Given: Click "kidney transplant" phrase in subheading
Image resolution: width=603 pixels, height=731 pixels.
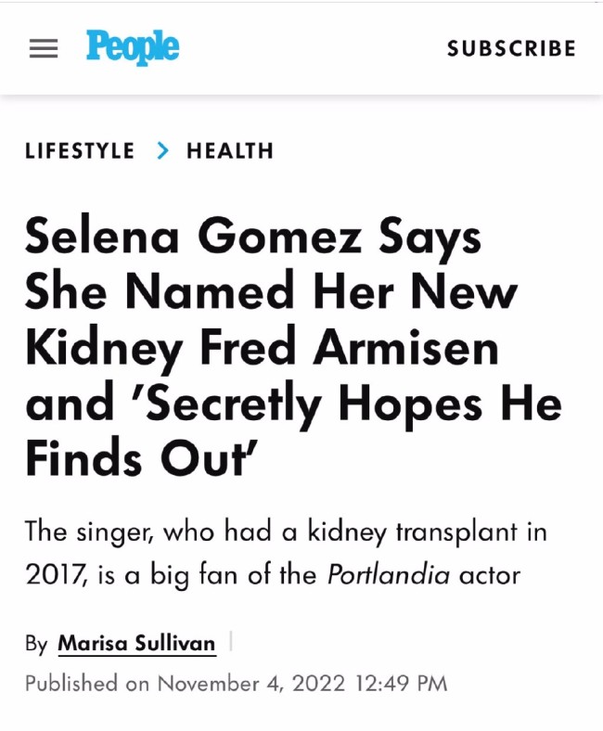Looking at the screenshot, I should coord(412,532).
